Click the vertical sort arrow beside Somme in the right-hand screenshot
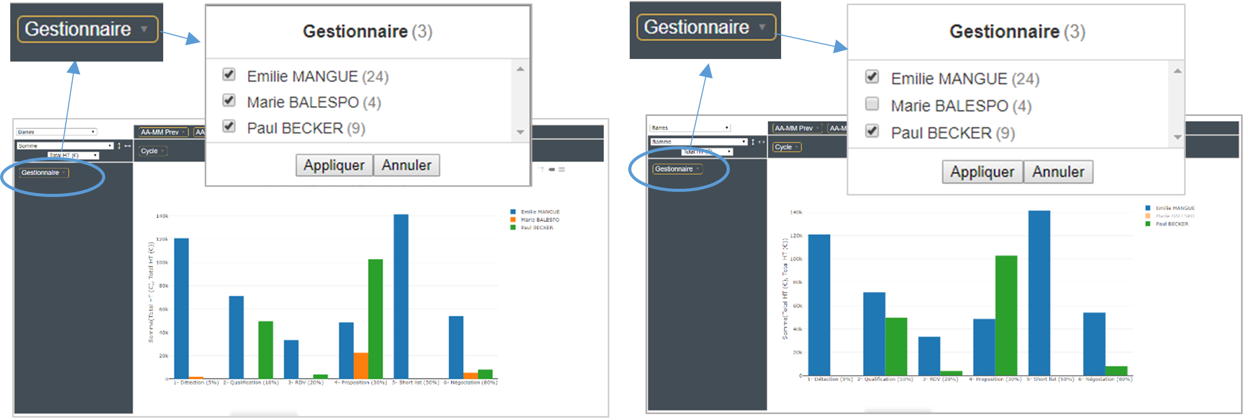1243x418 pixels. 753,142
